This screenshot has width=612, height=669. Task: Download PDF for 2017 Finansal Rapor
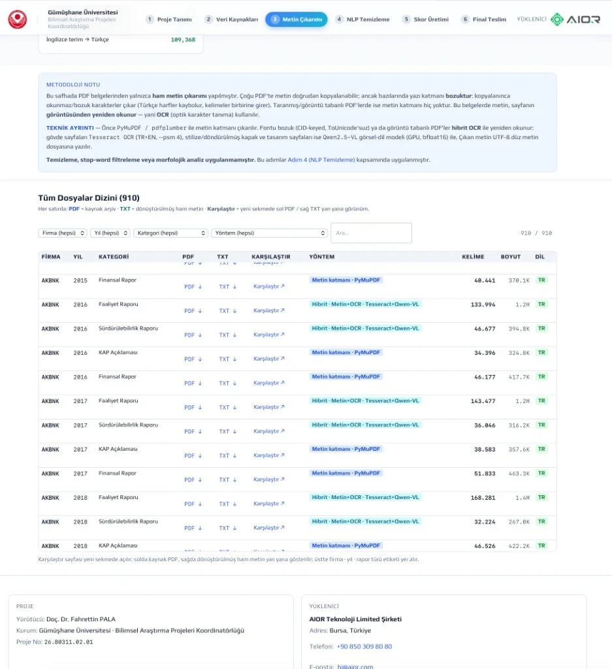(193, 480)
